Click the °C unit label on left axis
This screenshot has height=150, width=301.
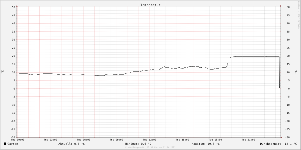2,72
